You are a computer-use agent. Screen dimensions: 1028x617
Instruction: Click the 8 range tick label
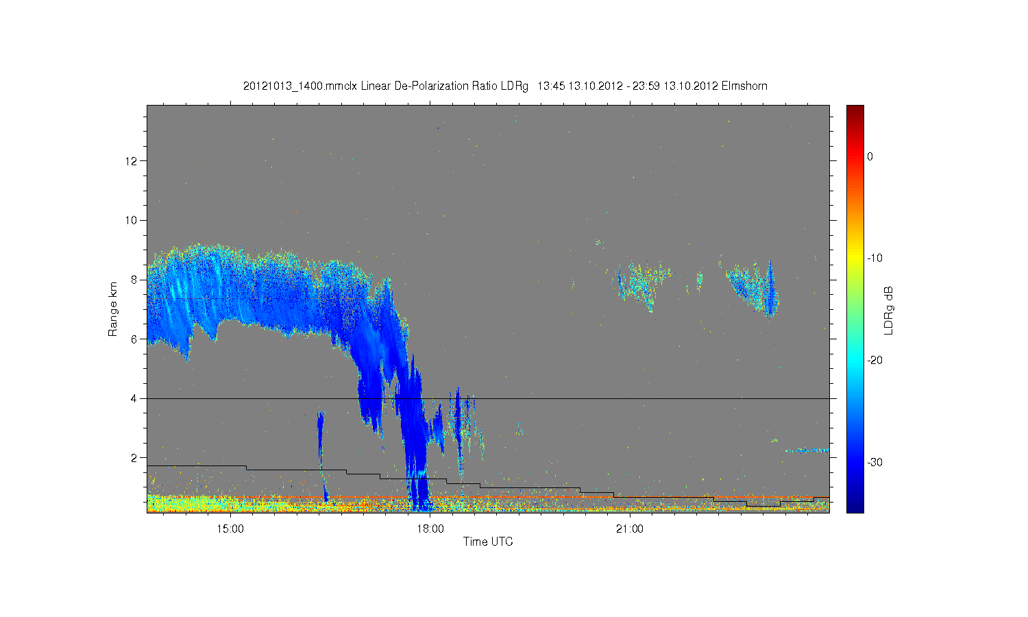pyautogui.click(x=134, y=279)
